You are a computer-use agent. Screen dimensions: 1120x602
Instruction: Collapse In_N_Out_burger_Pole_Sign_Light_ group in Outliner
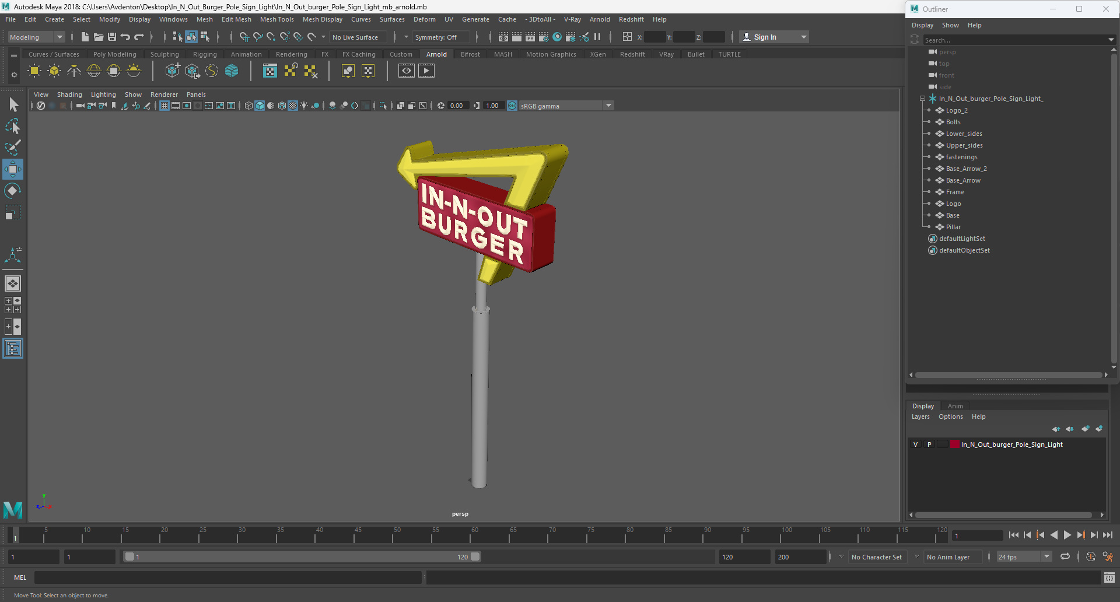tap(922, 99)
